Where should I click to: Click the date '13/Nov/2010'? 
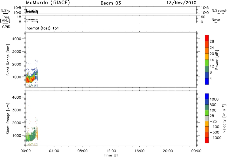tap(181, 3)
